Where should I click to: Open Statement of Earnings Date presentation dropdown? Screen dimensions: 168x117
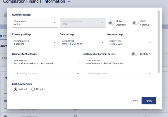pos(118,62)
